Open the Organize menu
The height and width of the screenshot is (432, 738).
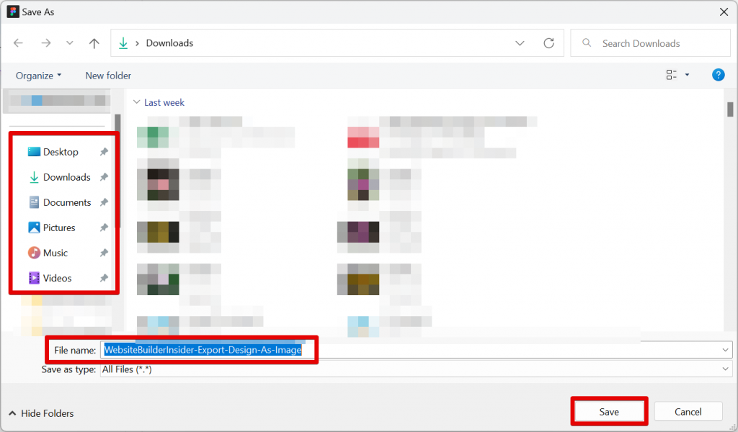[x=38, y=75]
